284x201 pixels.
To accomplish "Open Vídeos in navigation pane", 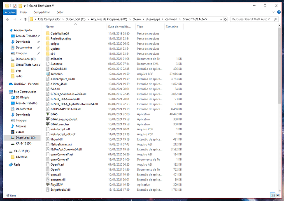I will (20, 132).
